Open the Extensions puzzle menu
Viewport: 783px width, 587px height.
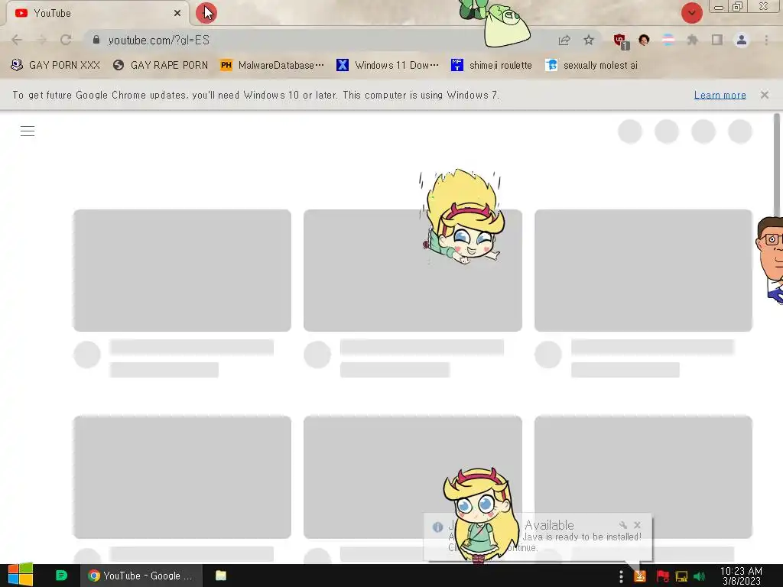pos(692,40)
